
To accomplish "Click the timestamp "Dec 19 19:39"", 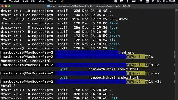I will tap(95, 19).
